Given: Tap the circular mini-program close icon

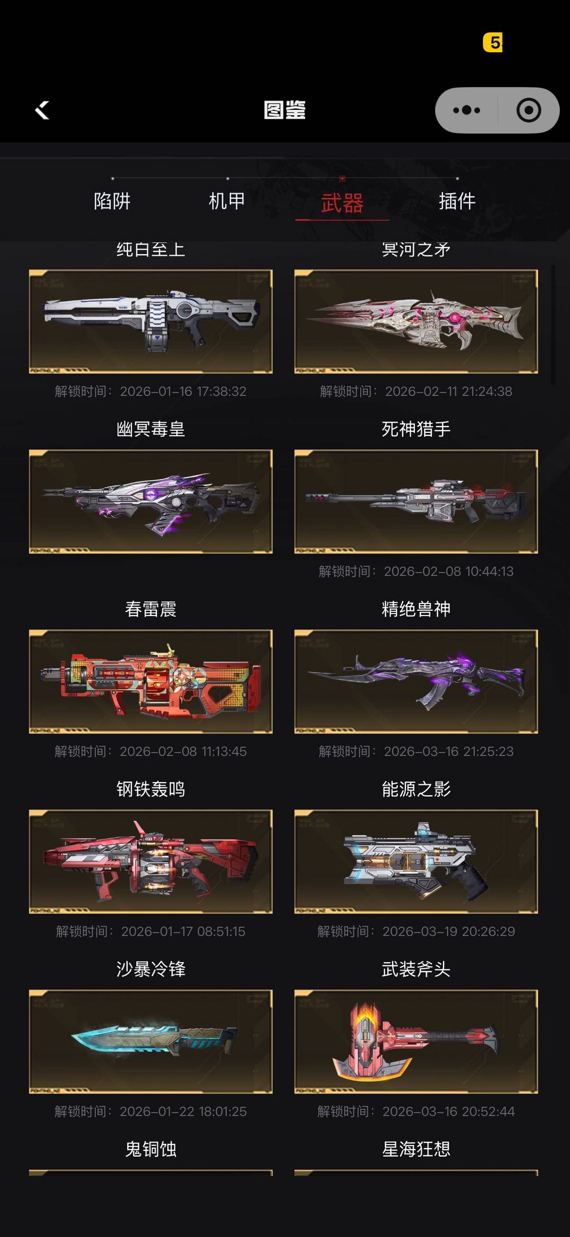Looking at the screenshot, I should coord(528,110).
